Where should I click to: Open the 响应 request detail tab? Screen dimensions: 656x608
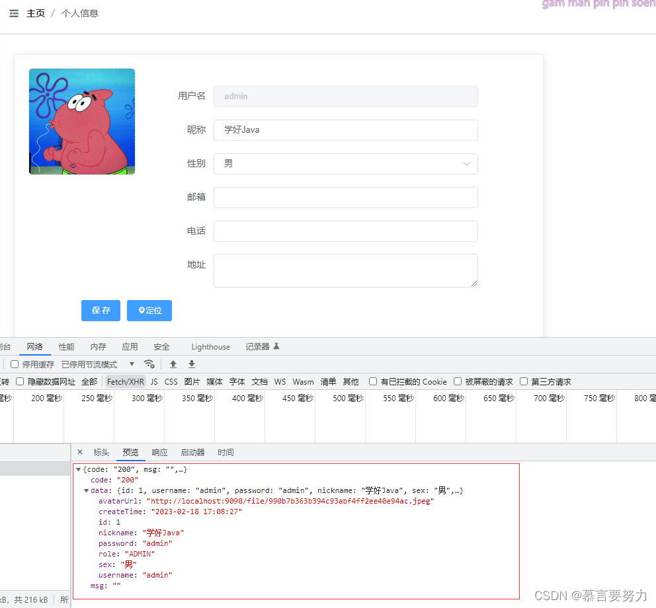tap(159, 453)
